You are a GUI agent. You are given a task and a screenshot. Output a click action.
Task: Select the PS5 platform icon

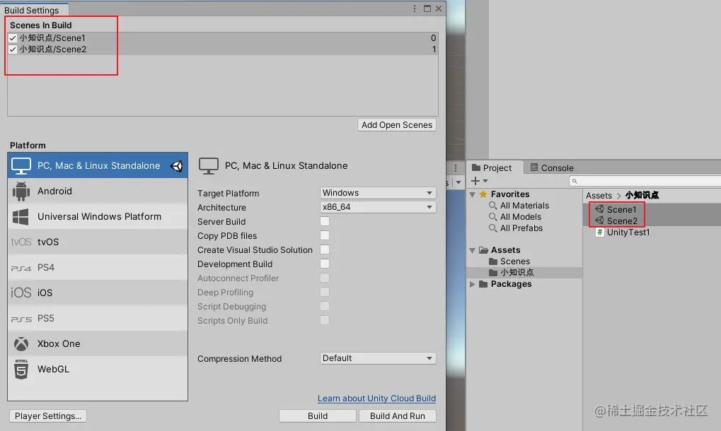[21, 319]
